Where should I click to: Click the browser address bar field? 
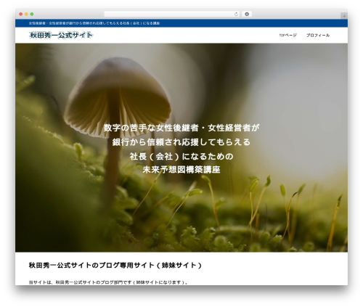pos(172,14)
